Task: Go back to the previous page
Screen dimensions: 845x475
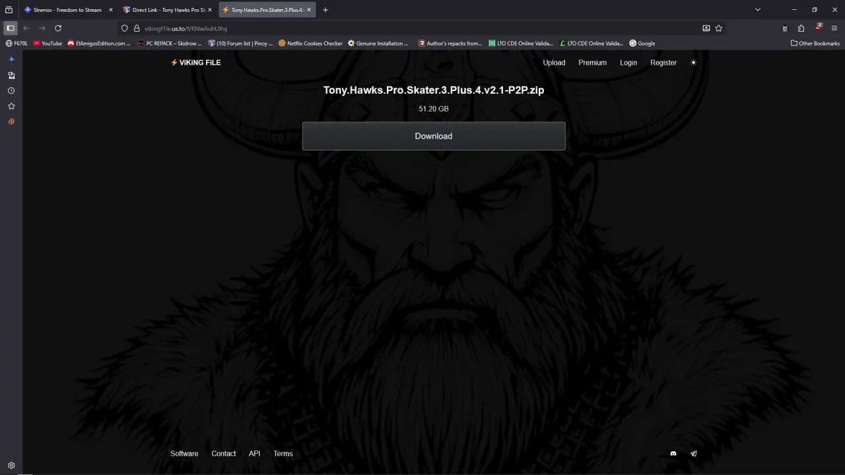Action: [x=26, y=28]
